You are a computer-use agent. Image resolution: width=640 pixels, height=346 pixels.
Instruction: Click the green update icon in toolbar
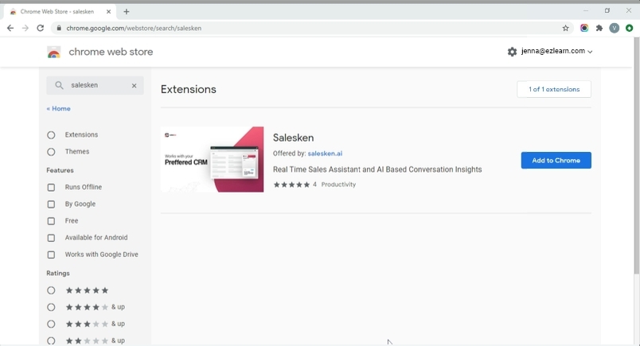point(630,28)
